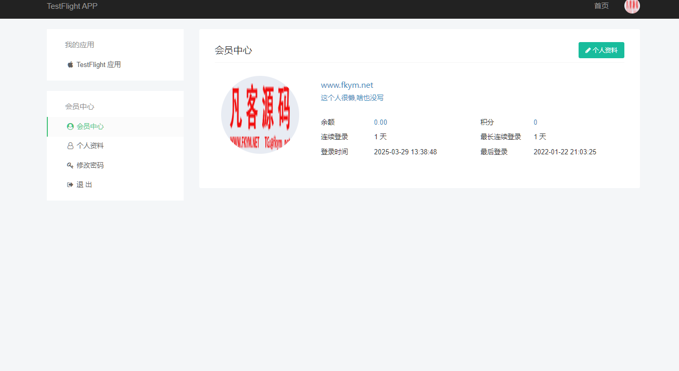Go to 修改密码 in the sidebar
679x371 pixels.
pyautogui.click(x=115, y=165)
